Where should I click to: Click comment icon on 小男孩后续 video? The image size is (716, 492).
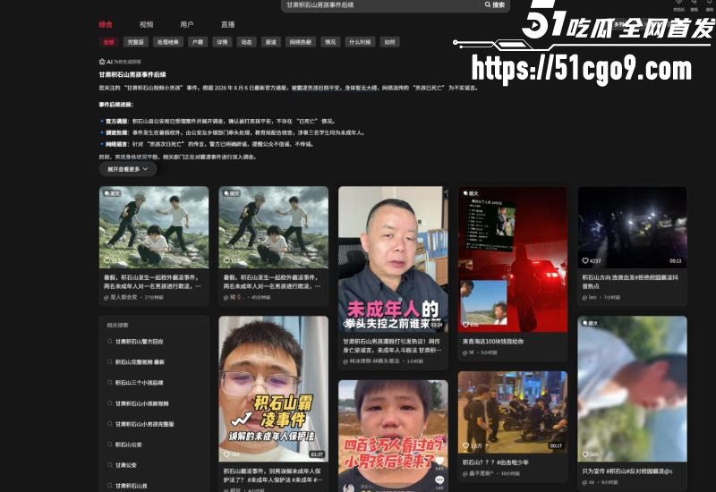point(439,480)
